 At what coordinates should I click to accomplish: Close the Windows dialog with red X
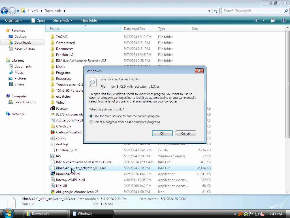(199, 71)
